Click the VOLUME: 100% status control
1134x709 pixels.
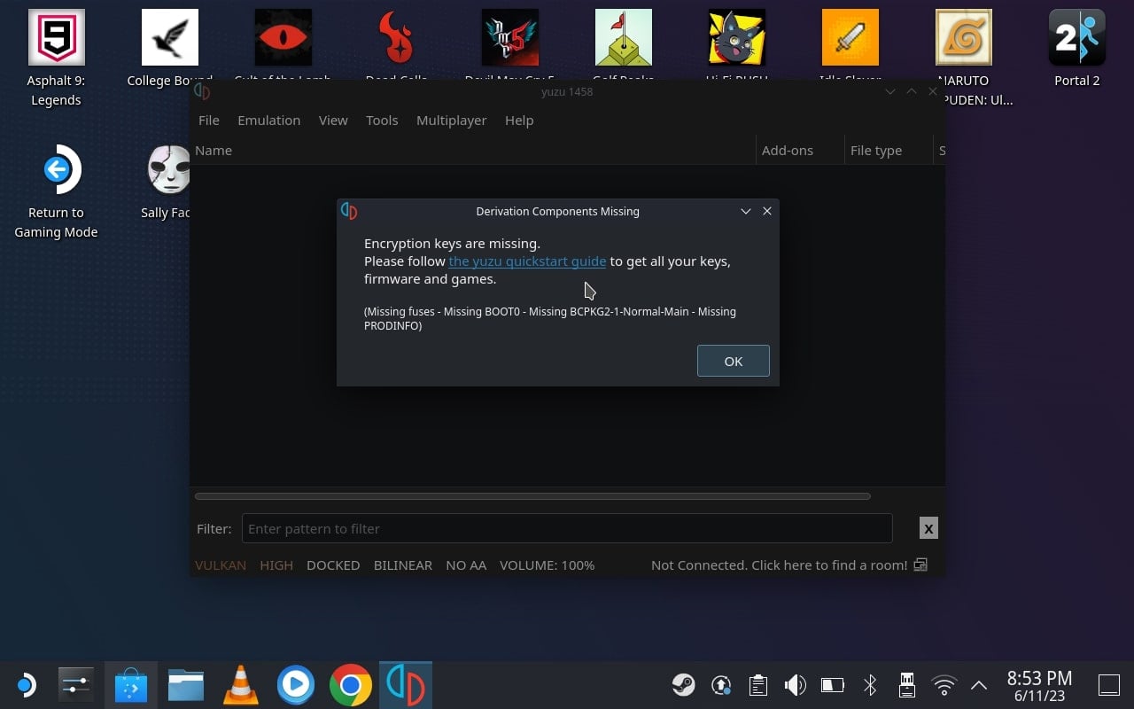[547, 565]
